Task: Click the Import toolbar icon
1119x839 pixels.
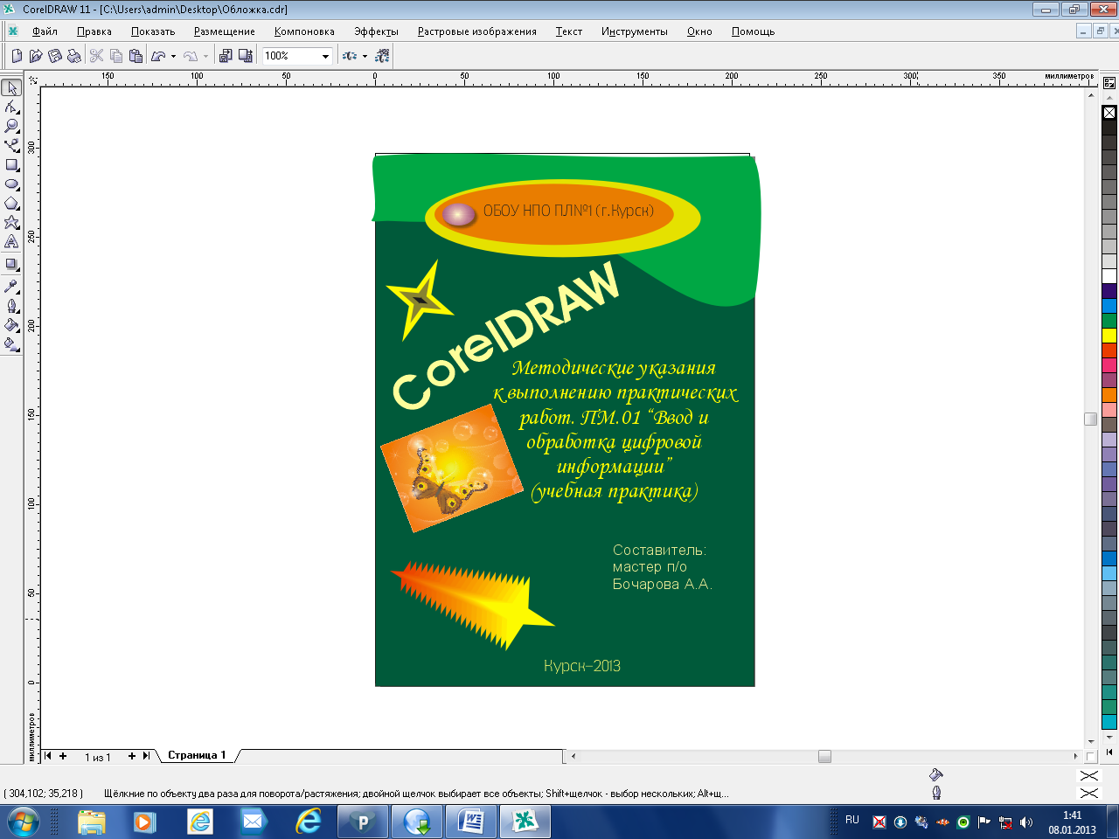Action: 226,56
